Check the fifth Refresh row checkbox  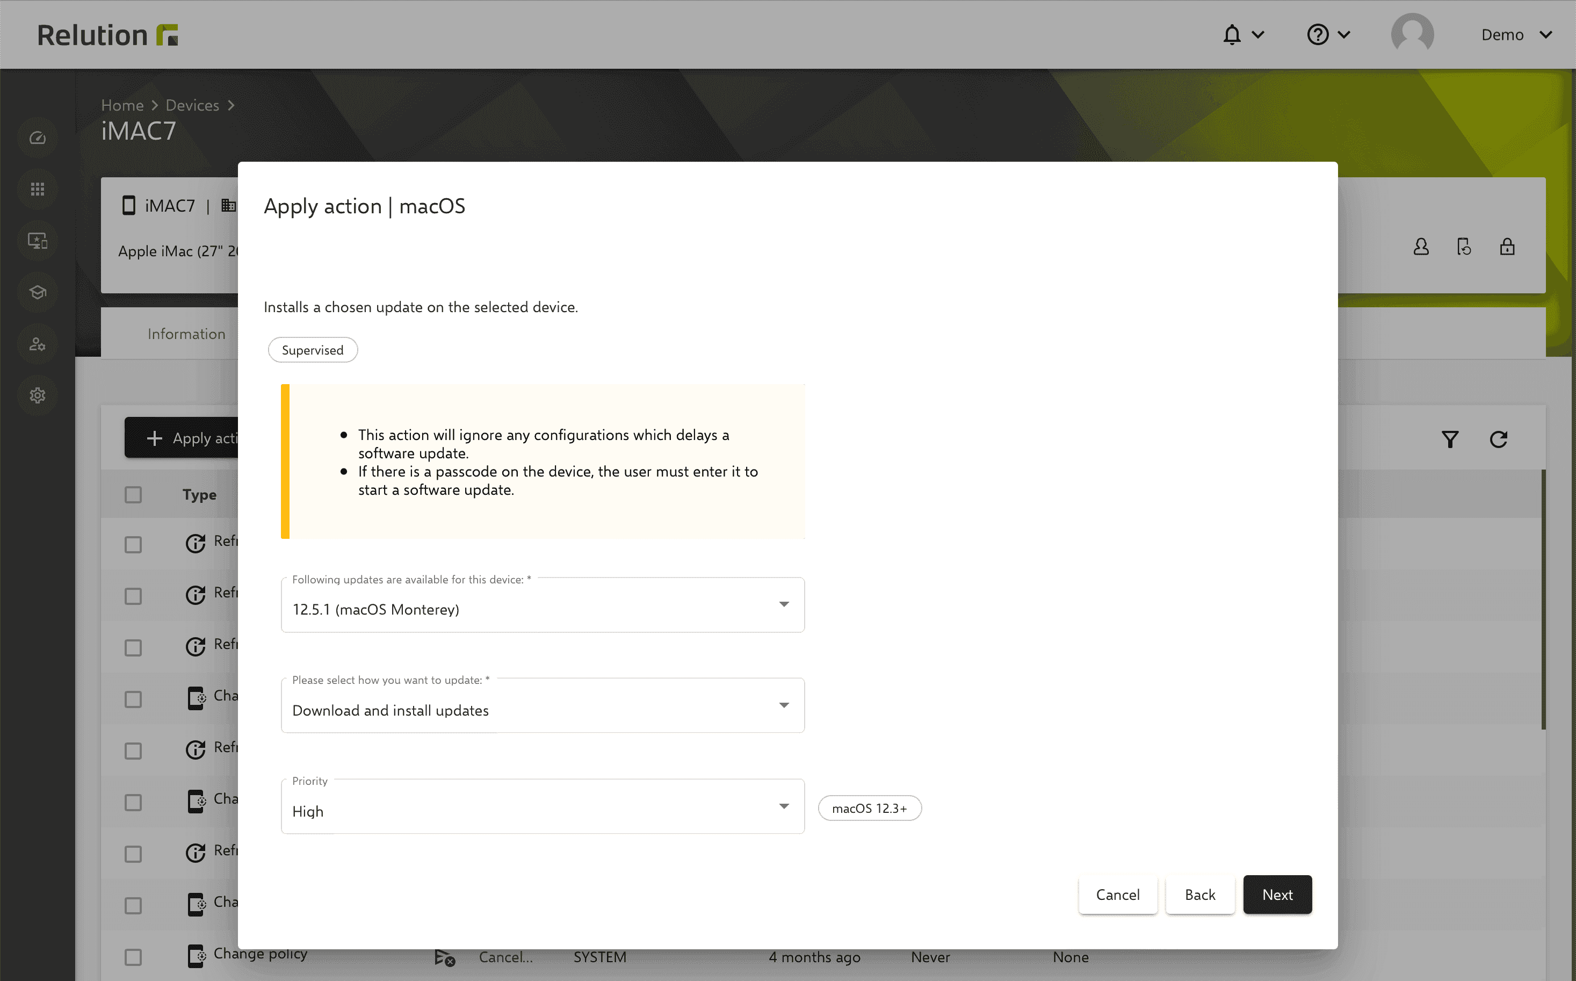tap(133, 854)
